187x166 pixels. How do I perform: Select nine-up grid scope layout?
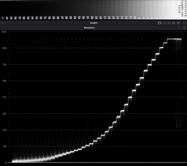pos(178,23)
